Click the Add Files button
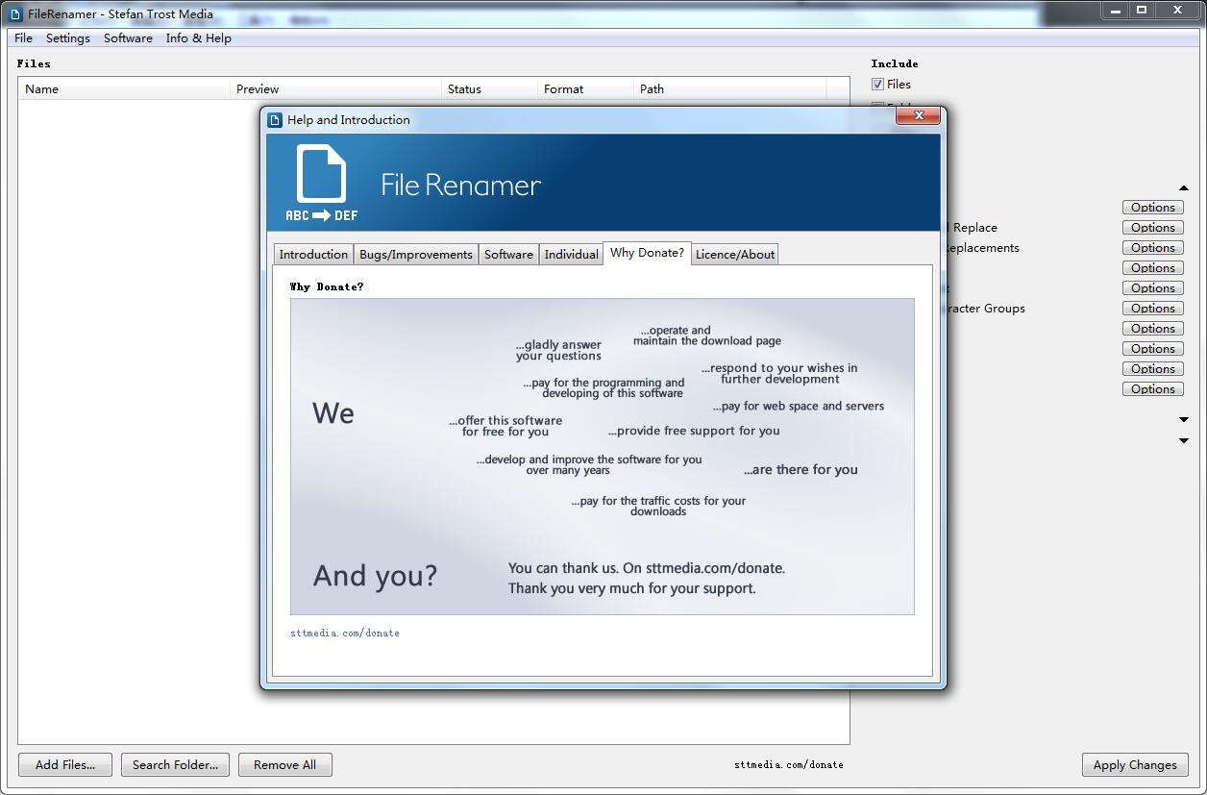 coord(64,764)
